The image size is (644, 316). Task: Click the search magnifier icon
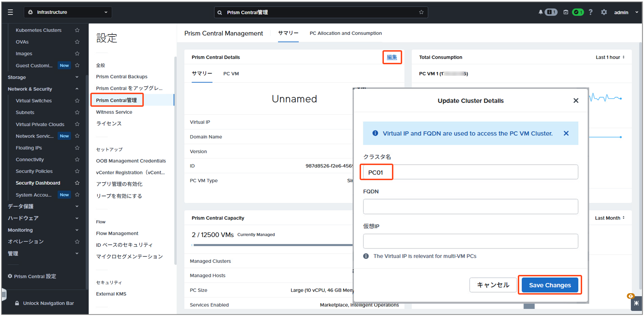[220, 13]
